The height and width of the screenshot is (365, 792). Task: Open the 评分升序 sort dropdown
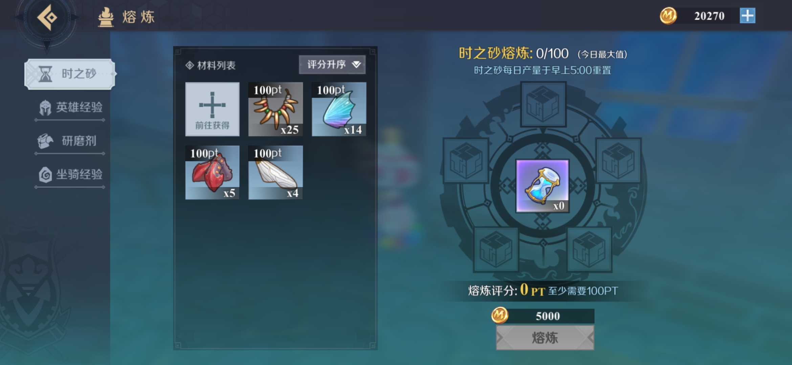[332, 64]
